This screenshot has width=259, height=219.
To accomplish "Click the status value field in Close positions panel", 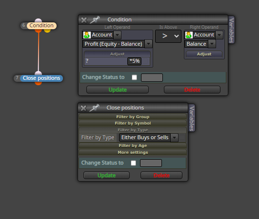I will pos(151,163).
